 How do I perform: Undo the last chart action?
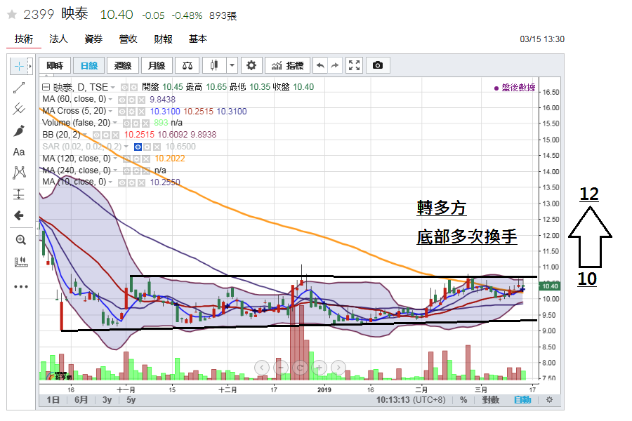coord(320,65)
